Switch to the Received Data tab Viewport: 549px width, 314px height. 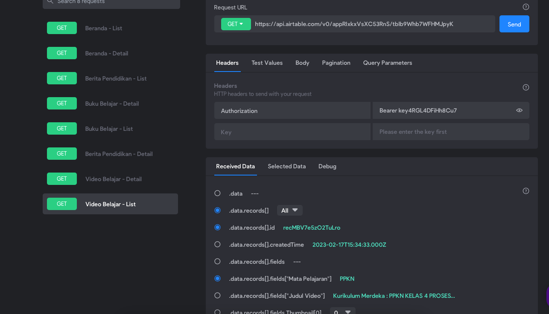pyautogui.click(x=235, y=166)
